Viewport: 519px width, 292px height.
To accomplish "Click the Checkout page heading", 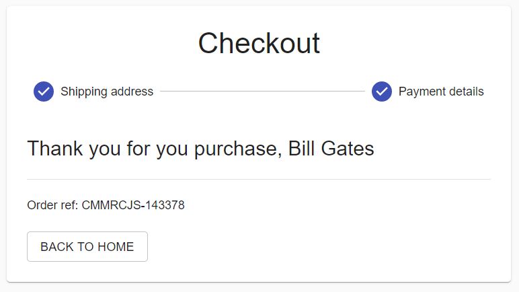I will (259, 43).
